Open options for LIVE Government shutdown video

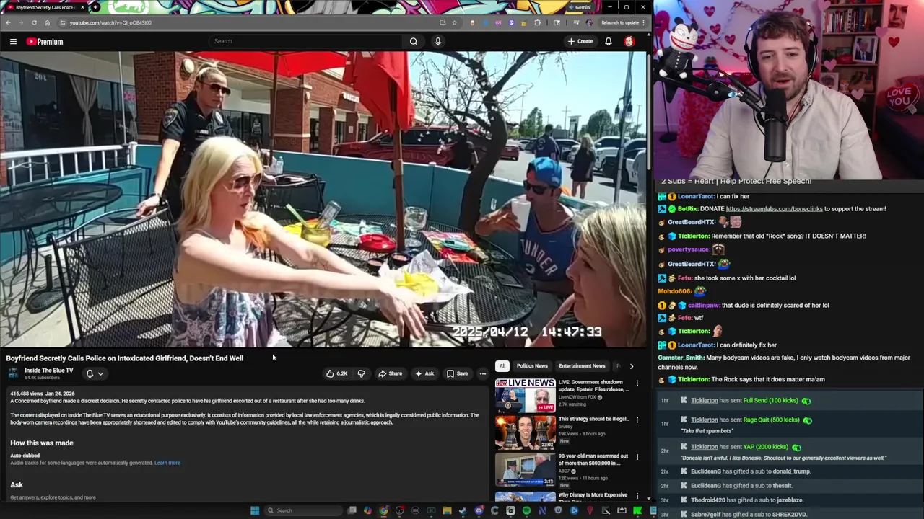[637, 383]
